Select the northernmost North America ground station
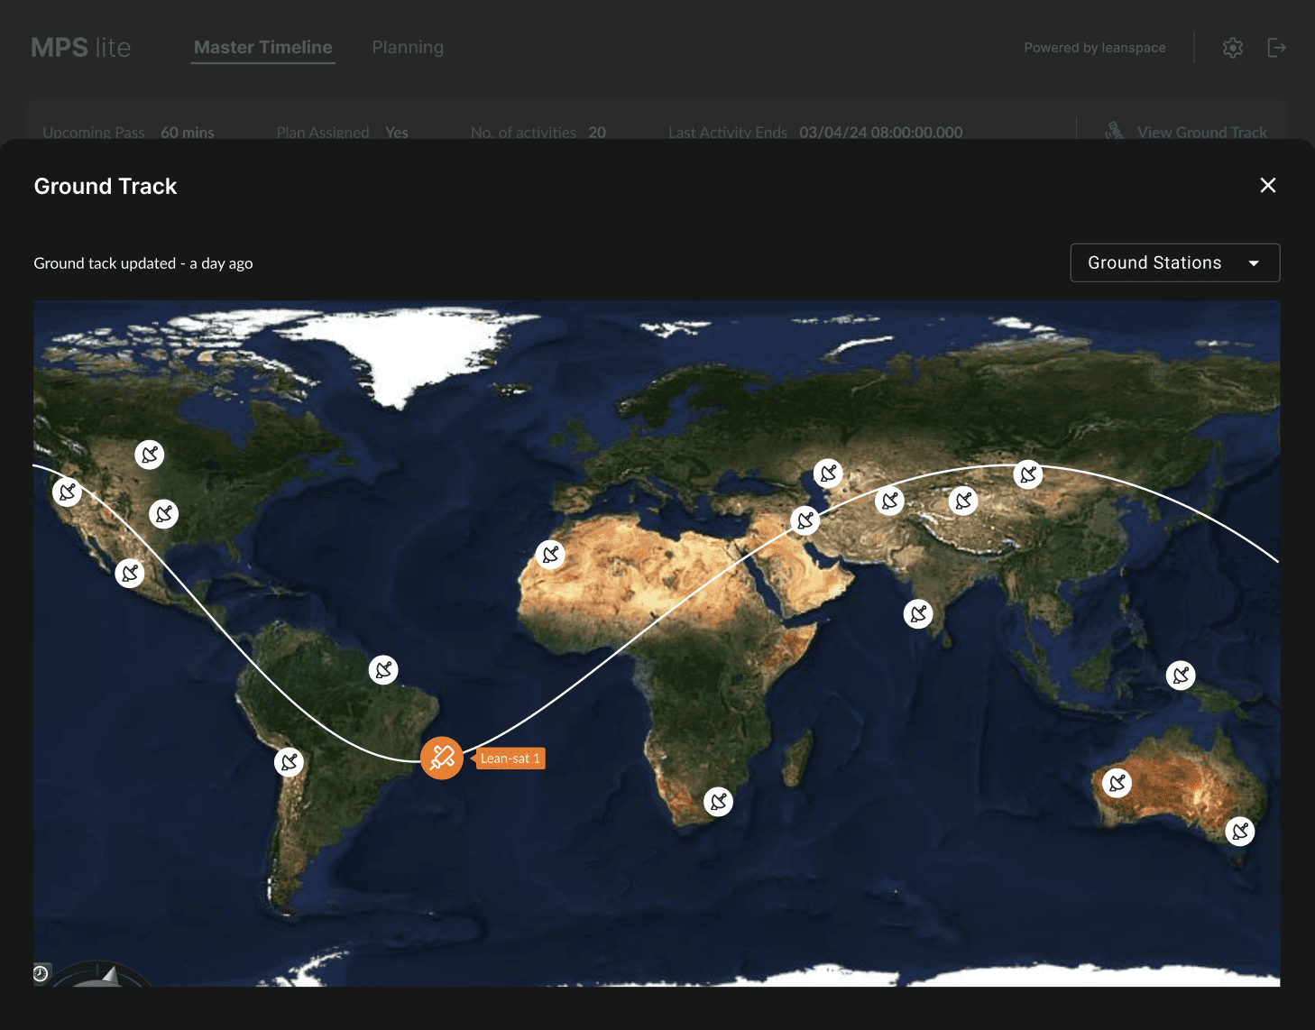This screenshot has height=1030, width=1315. click(x=150, y=455)
